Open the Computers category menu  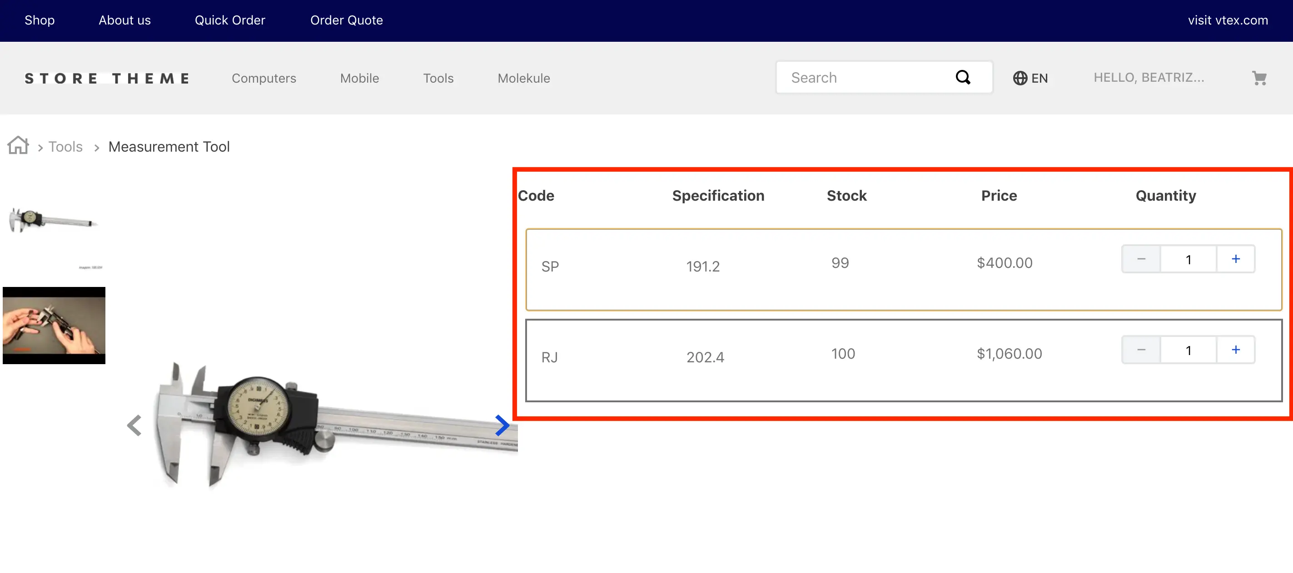click(264, 78)
